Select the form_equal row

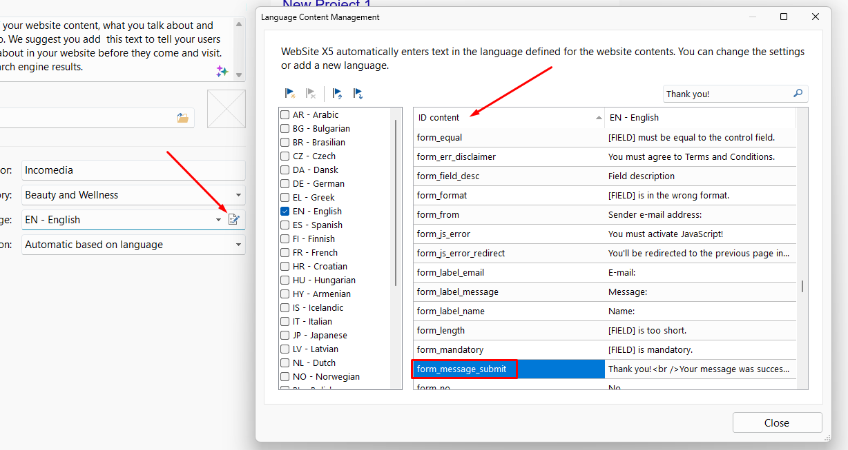(605, 138)
